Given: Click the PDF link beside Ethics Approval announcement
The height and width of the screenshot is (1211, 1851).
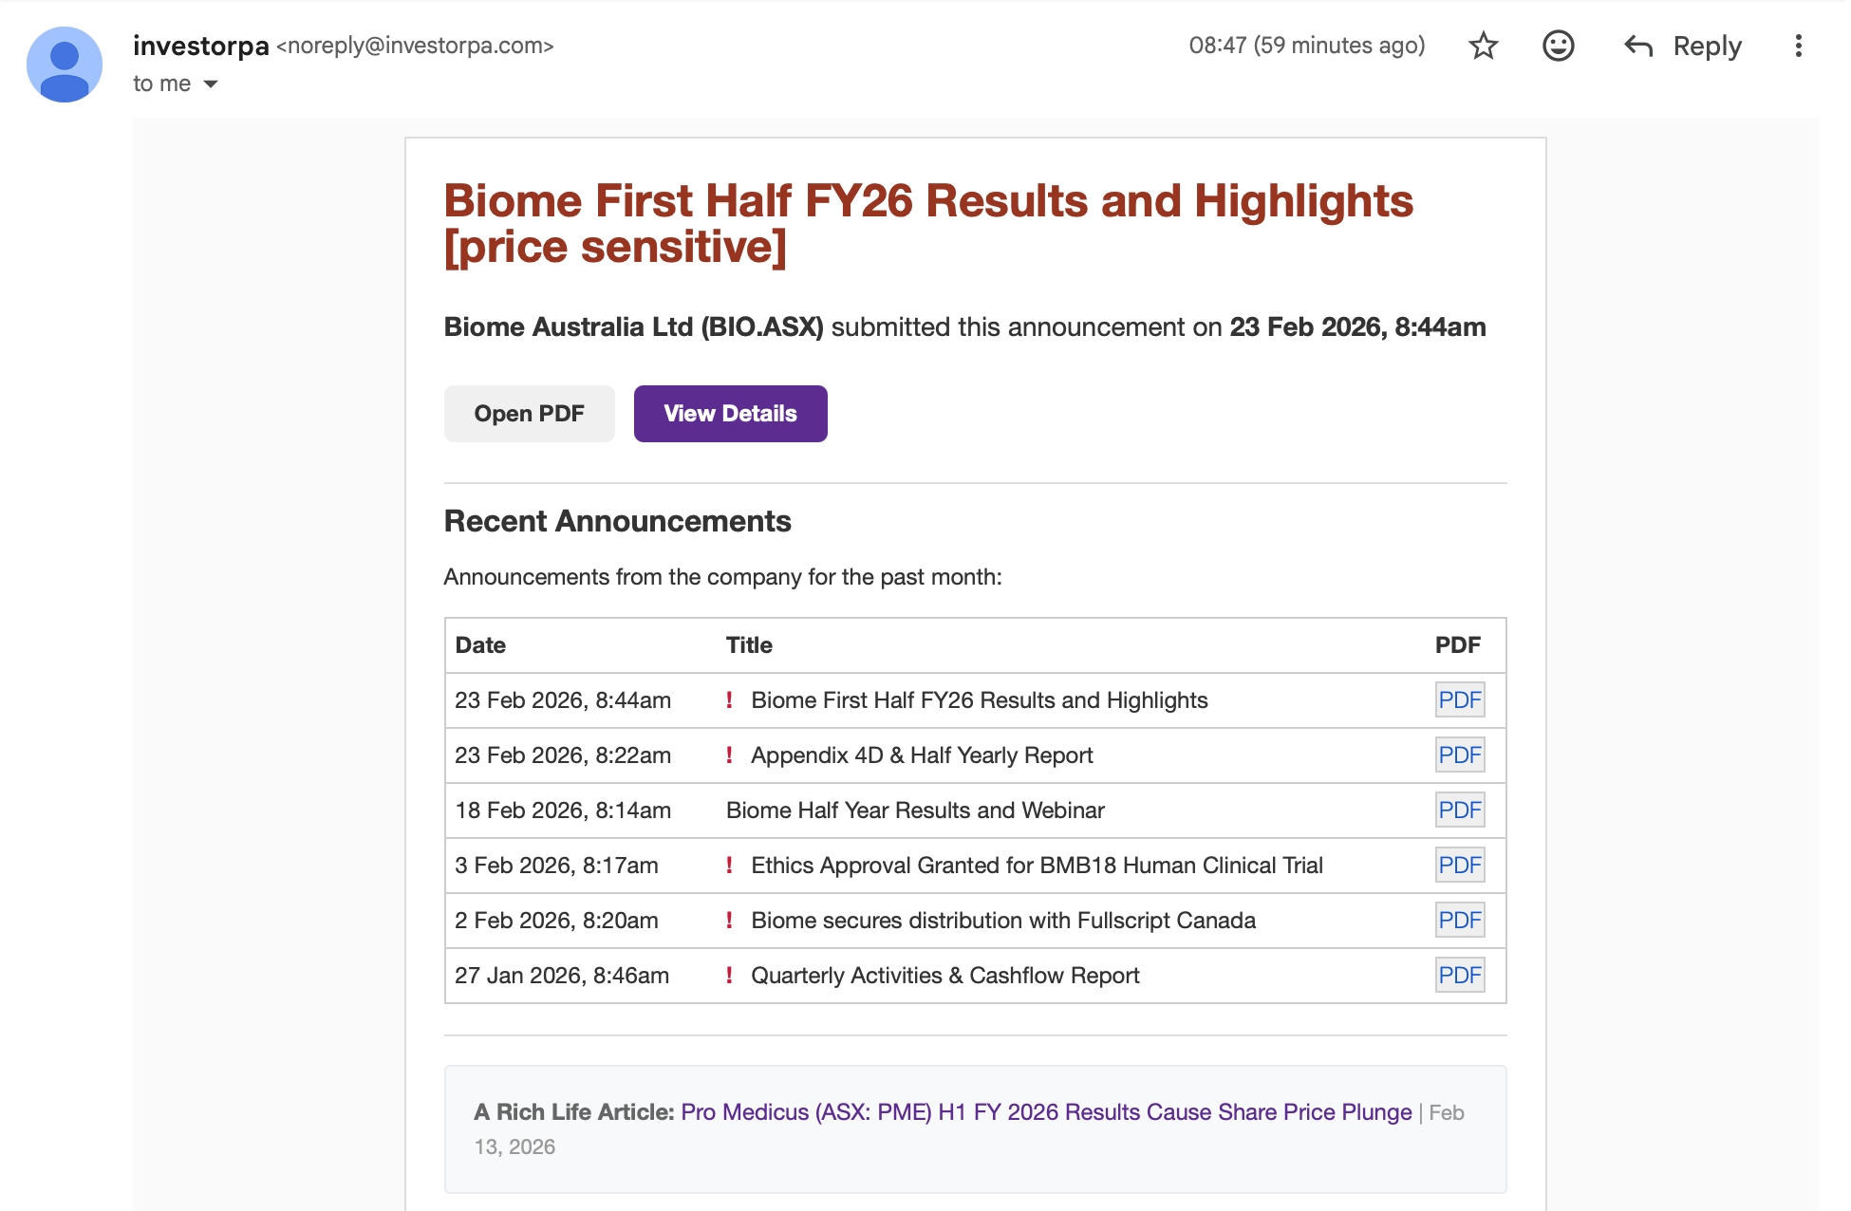Looking at the screenshot, I should pos(1459,865).
